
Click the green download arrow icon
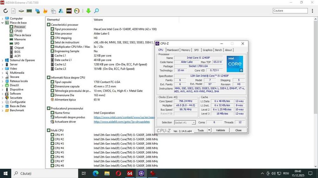pyautogui.click(x=88, y=11)
